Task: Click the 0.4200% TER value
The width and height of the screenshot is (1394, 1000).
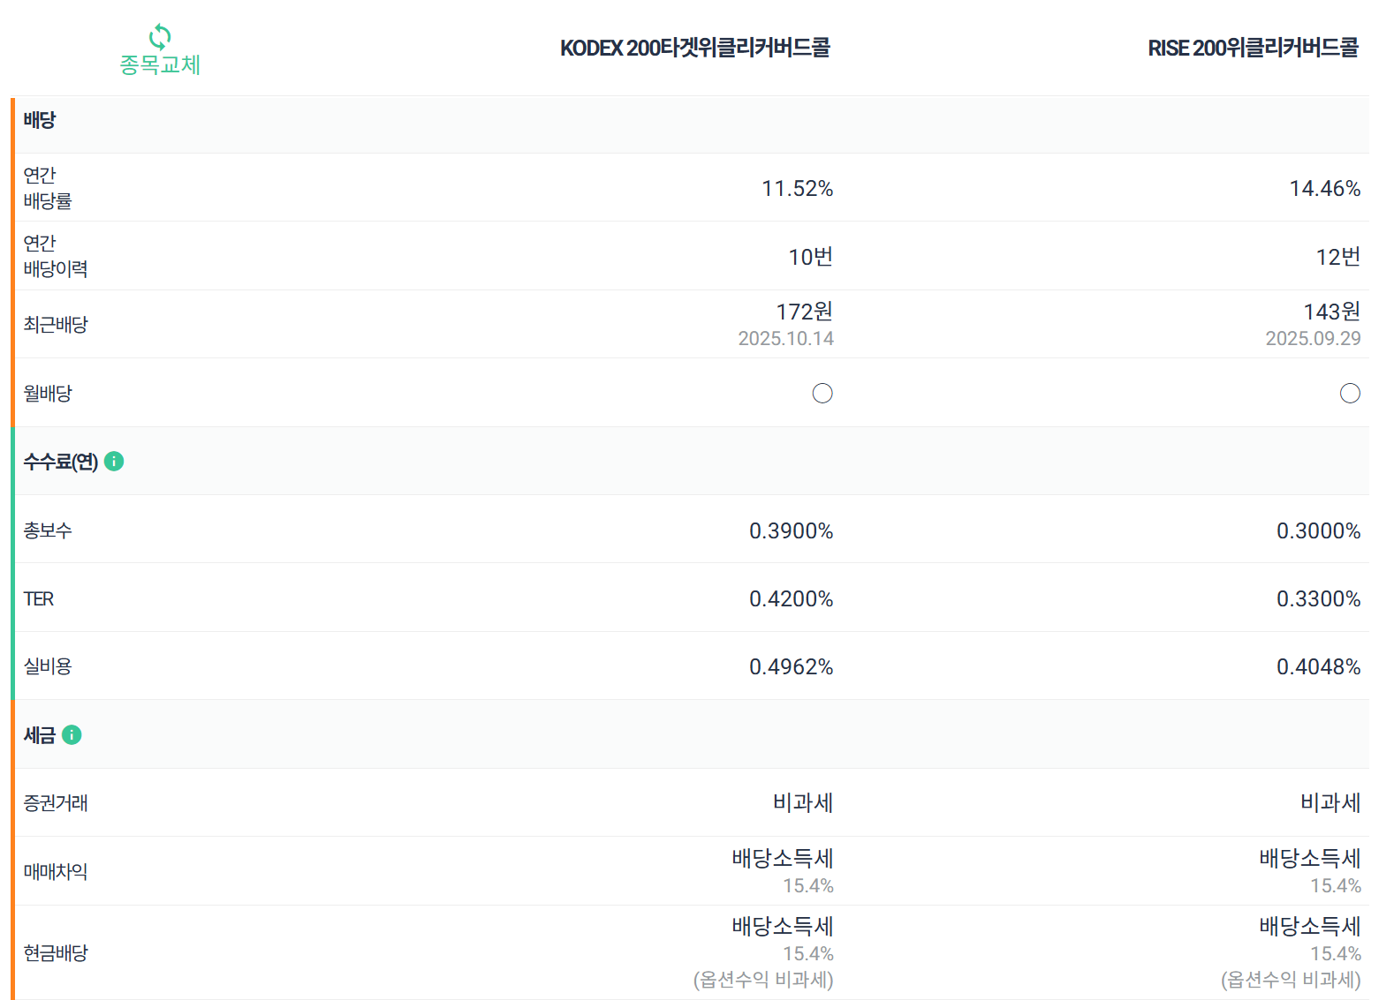Action: click(792, 598)
